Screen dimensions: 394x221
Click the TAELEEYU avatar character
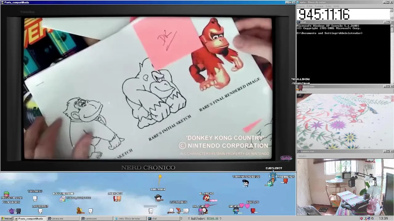(x=35, y=198)
